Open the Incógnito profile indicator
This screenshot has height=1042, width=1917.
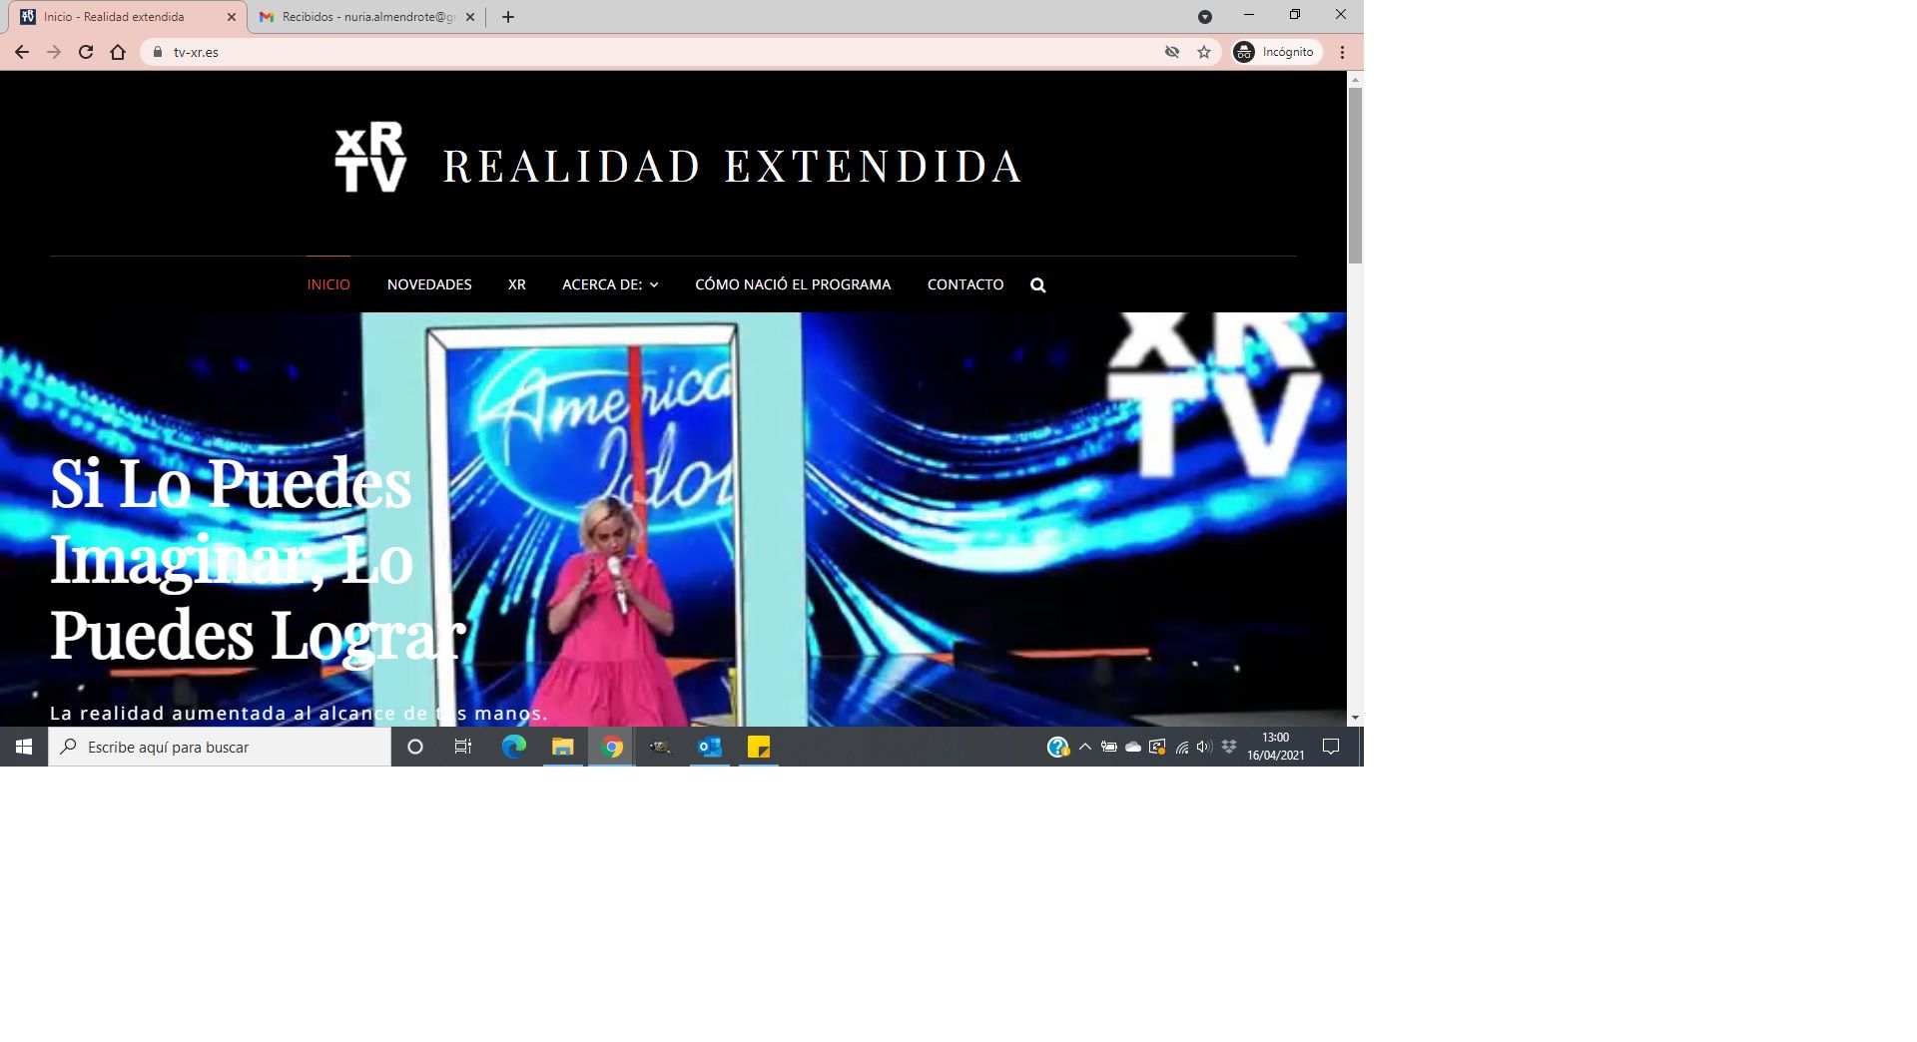[x=1276, y=52]
